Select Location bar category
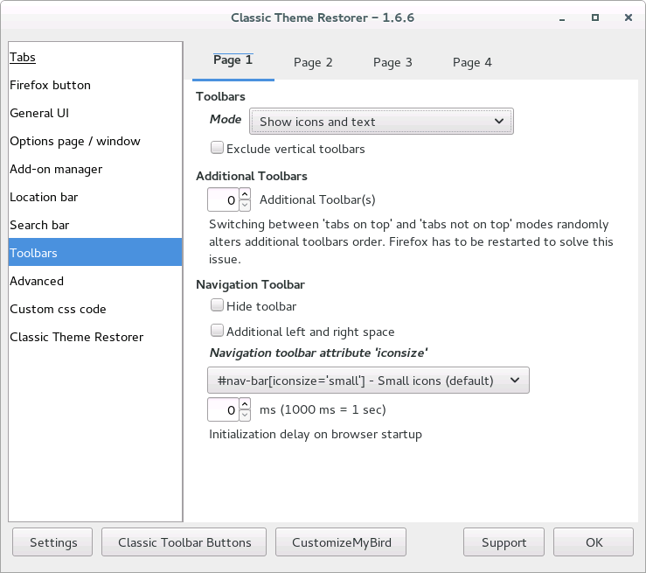Screen dimensions: 646x573 point(95,198)
